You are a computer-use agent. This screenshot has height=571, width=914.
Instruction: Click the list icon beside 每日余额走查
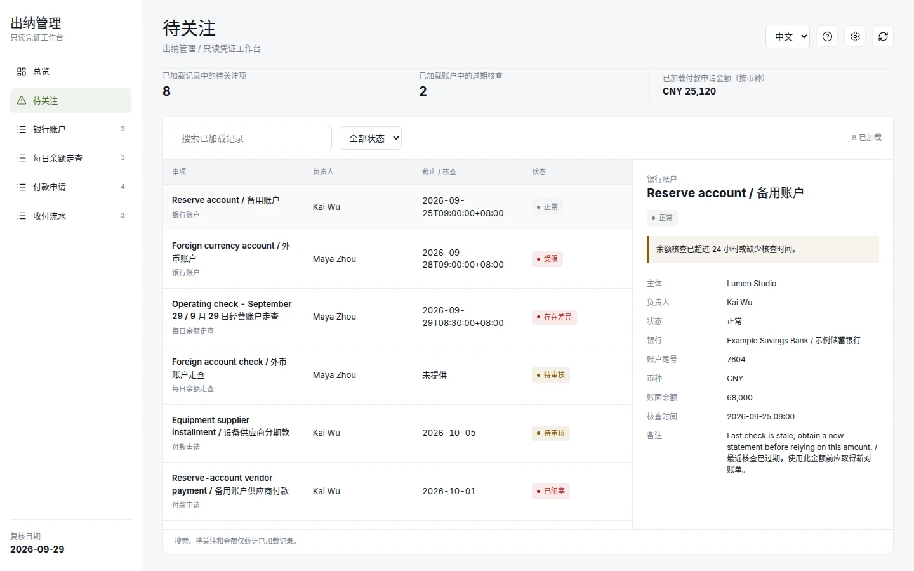(x=22, y=158)
